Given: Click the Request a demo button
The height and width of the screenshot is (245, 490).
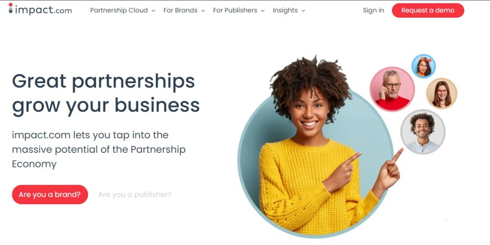Looking at the screenshot, I should (428, 11).
